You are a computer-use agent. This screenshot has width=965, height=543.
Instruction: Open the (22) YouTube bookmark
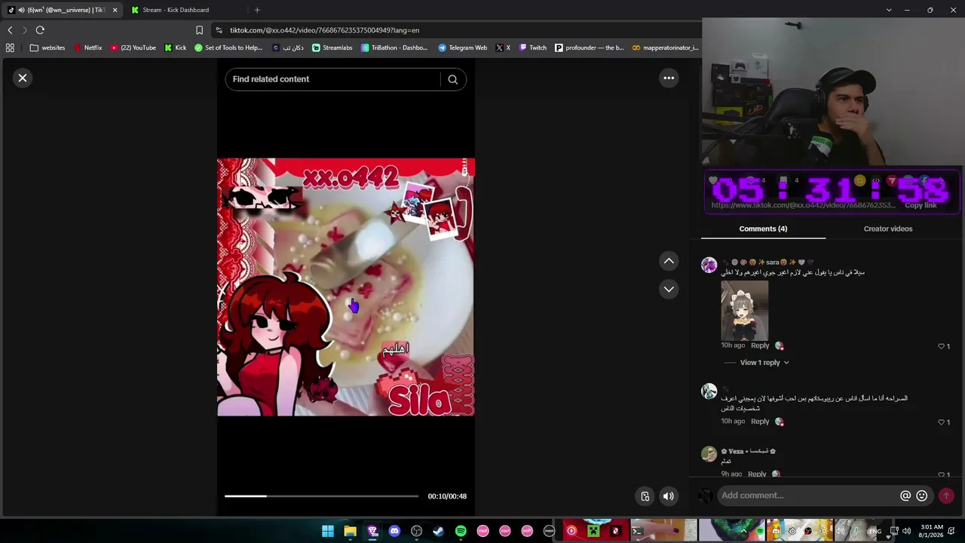[133, 48]
